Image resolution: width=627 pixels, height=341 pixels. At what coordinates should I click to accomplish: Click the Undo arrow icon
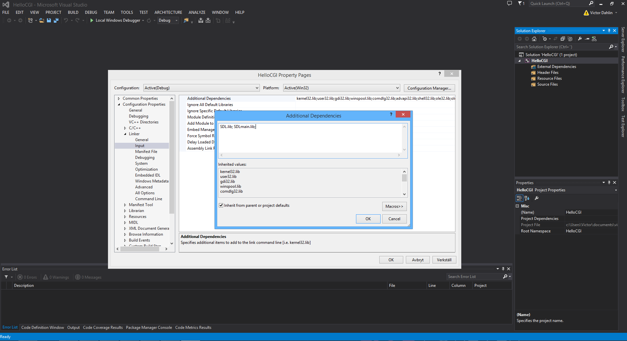coord(66,20)
